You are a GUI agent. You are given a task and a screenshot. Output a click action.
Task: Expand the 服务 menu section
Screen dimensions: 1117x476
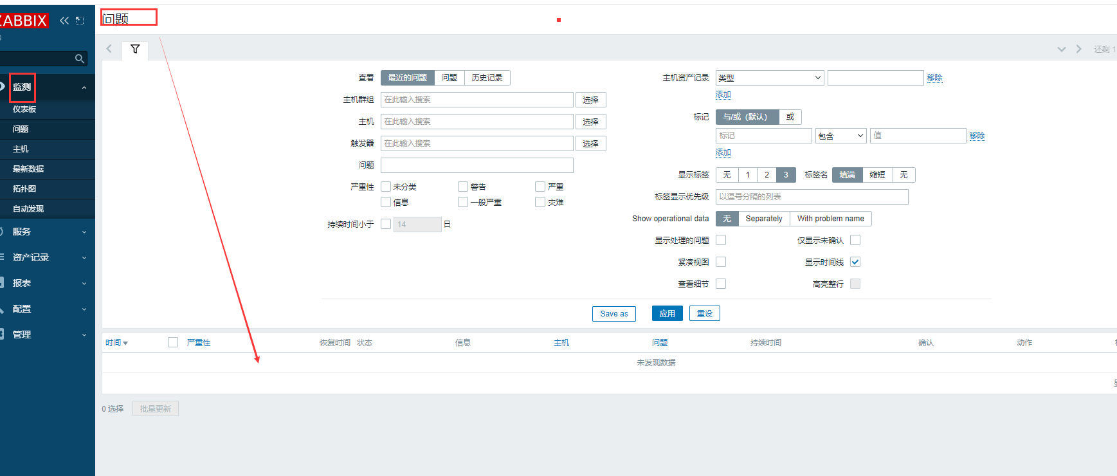click(x=48, y=232)
